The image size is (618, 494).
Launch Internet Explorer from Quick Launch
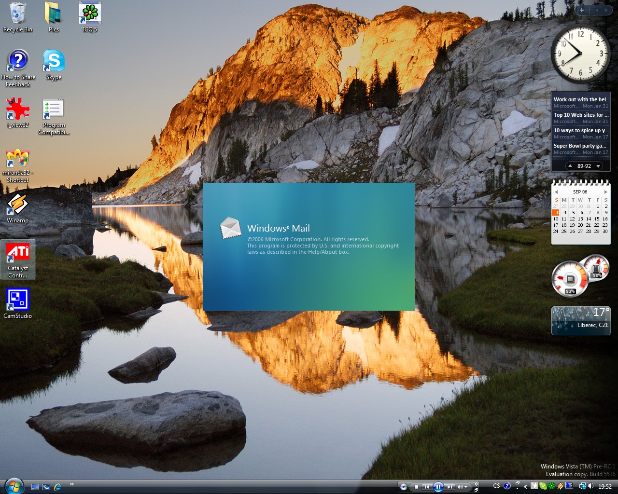point(57,487)
